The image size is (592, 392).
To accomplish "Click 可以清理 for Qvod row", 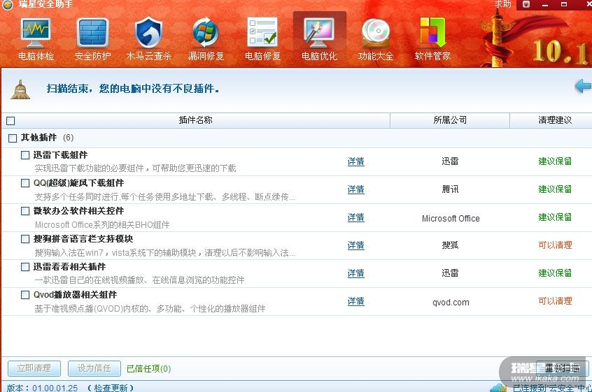I will pos(555,300).
